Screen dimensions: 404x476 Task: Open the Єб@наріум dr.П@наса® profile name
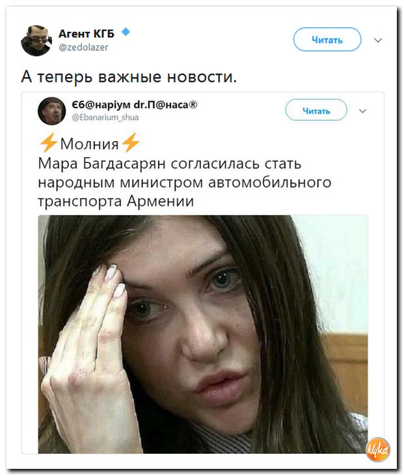point(135,105)
